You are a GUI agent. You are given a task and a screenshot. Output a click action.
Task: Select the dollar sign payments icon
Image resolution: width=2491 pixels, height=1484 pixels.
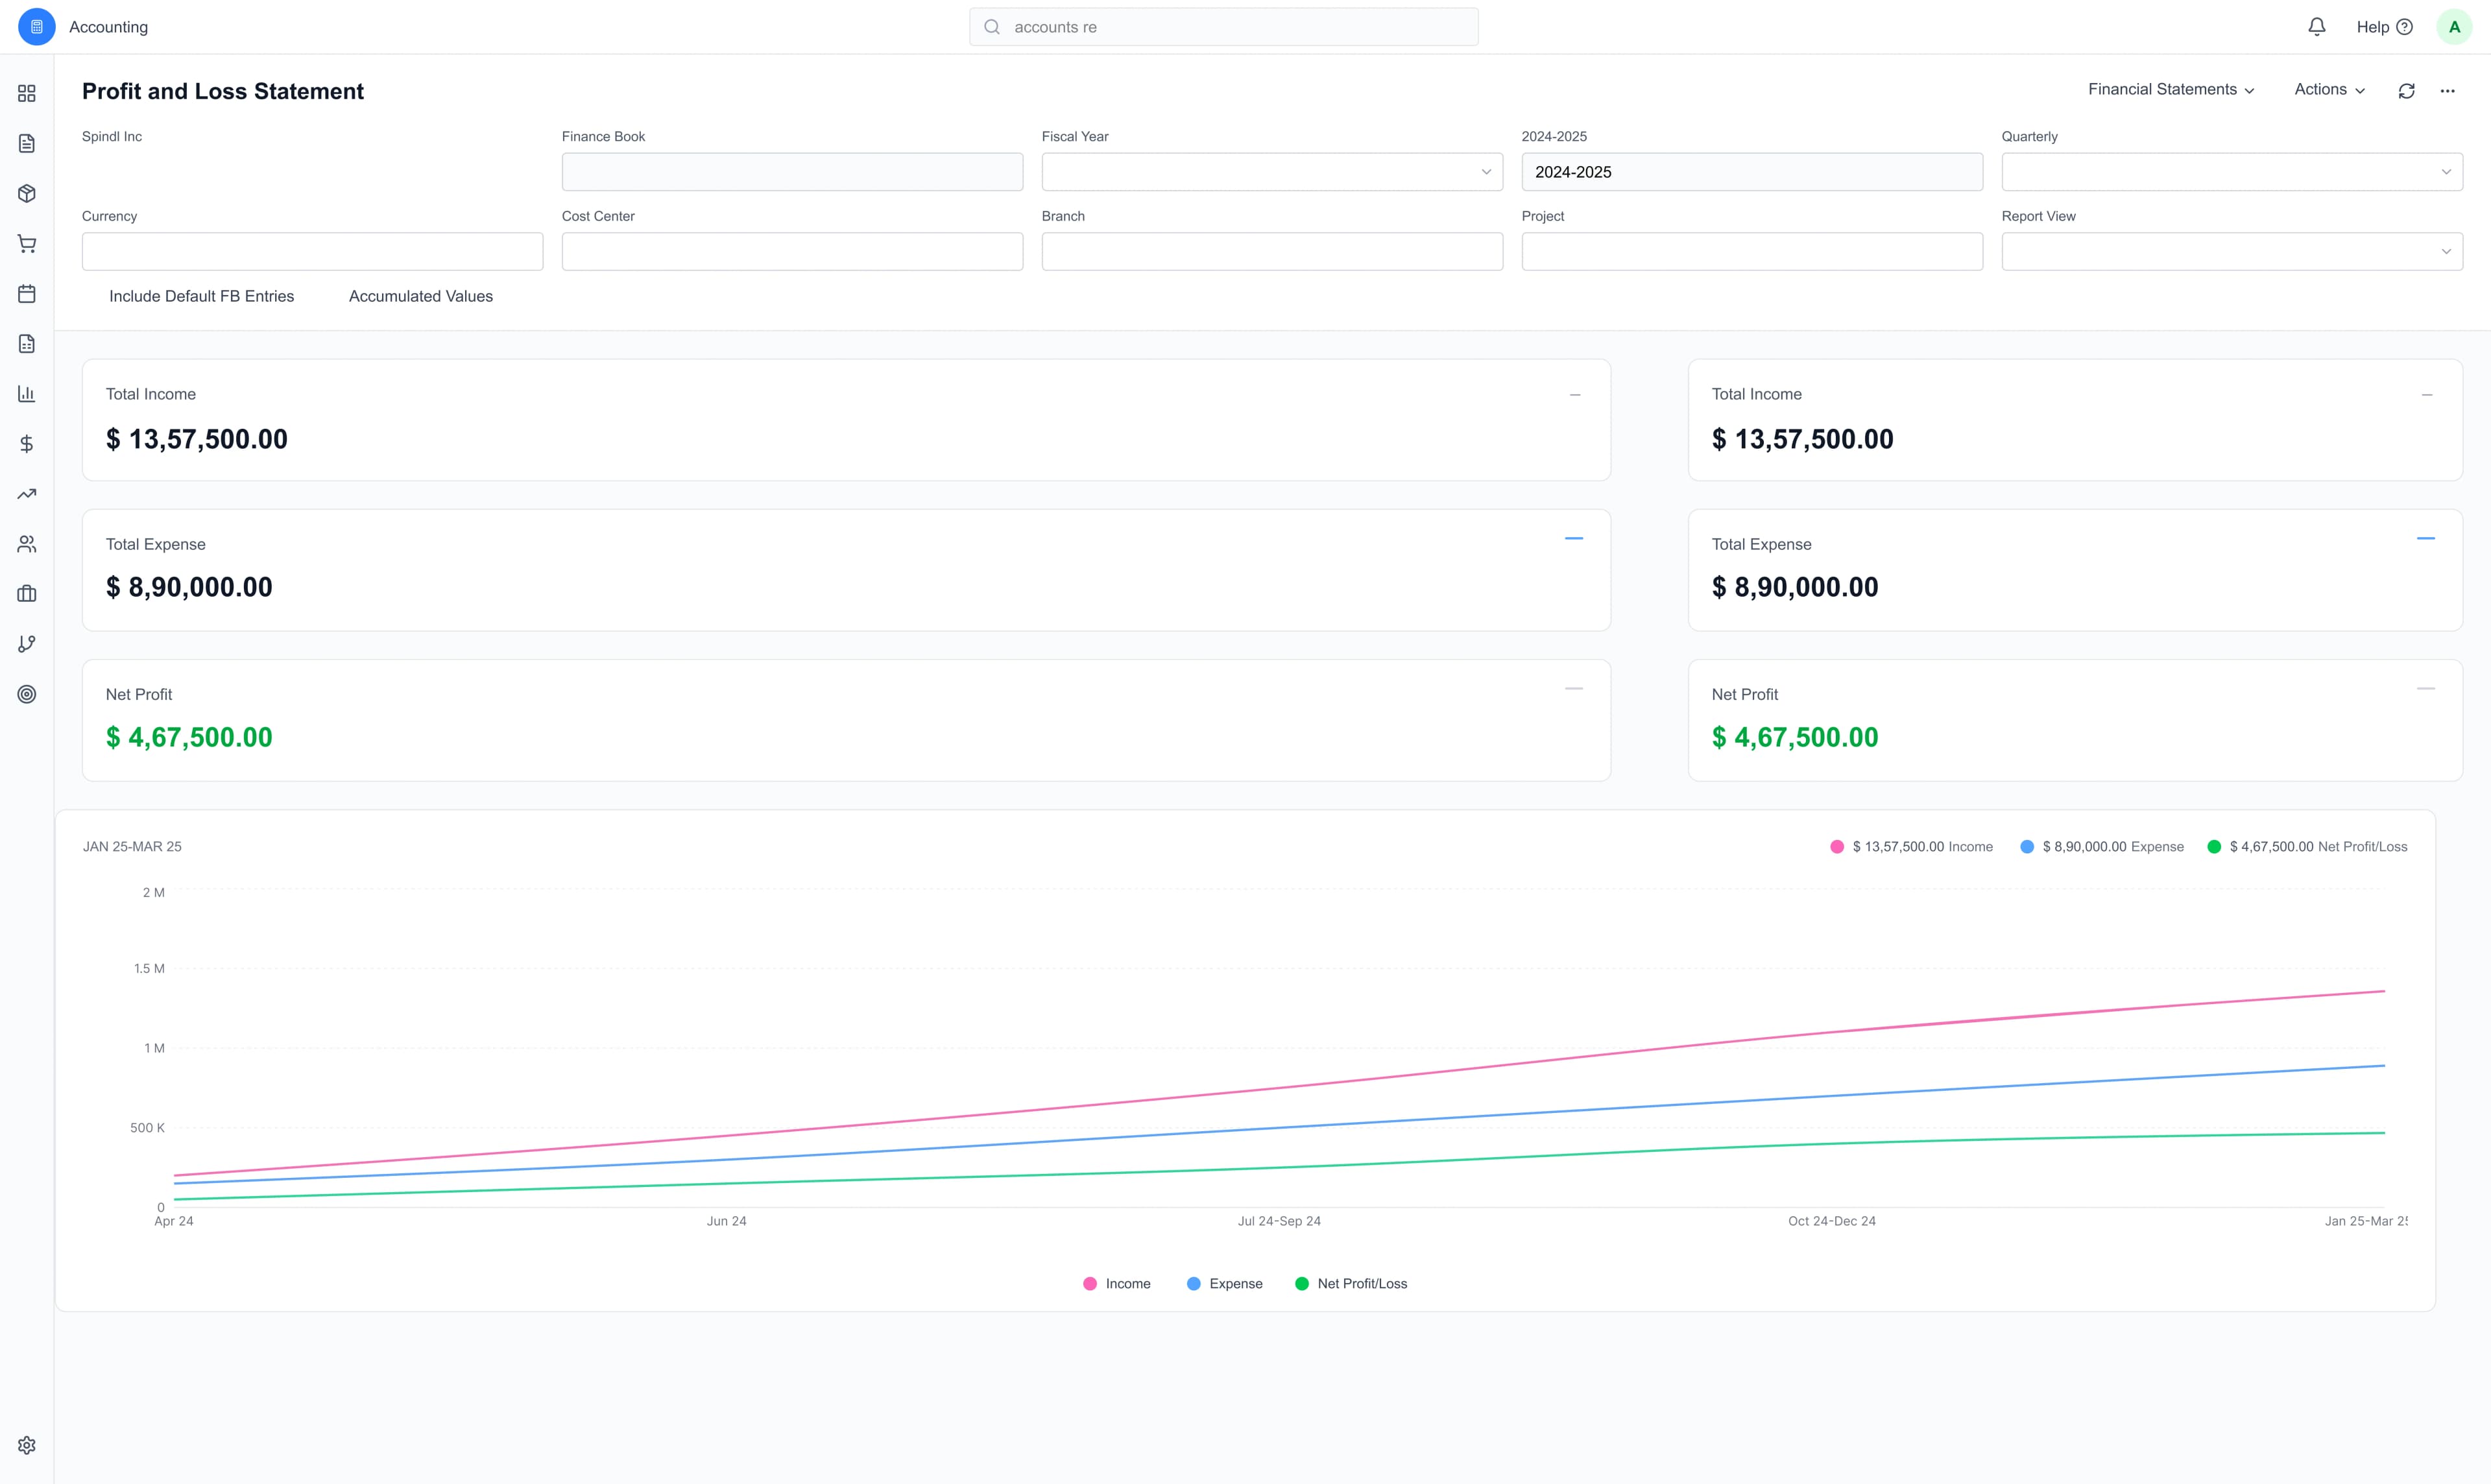[26, 443]
